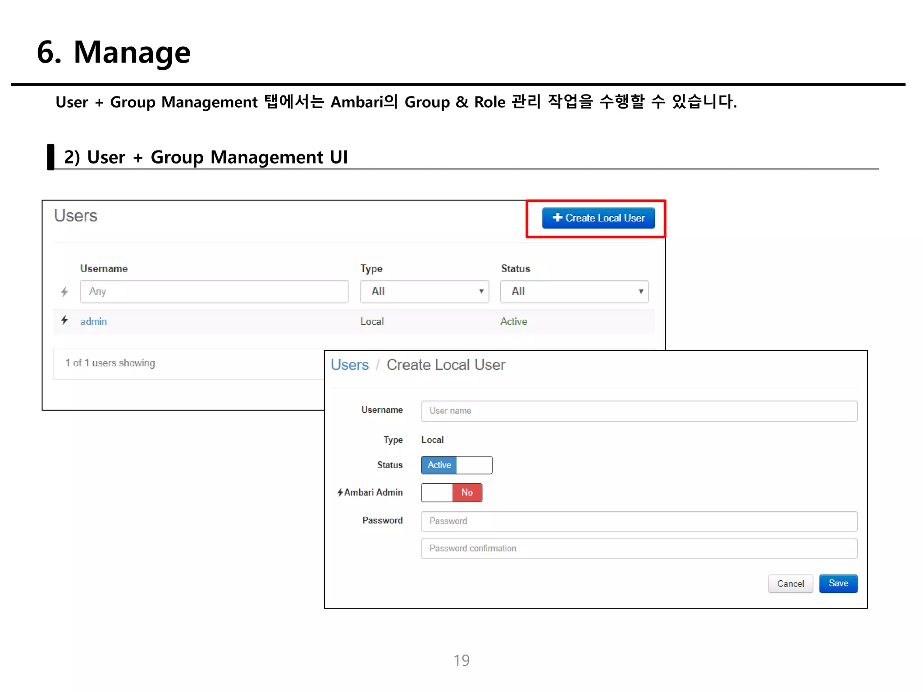Viewport: 923px width, 692px height.
Task: Click the Type column header
Action: click(x=371, y=269)
